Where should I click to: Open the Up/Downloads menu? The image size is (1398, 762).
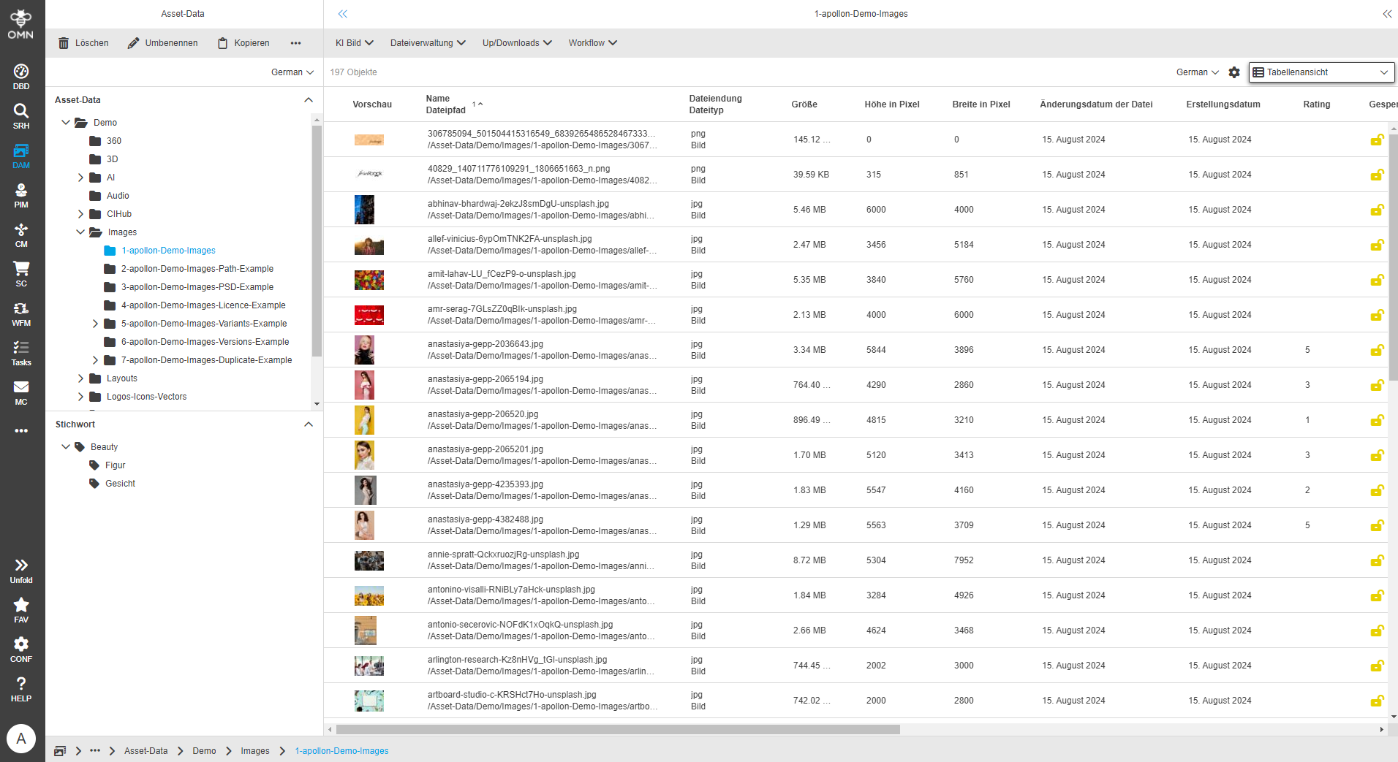click(516, 43)
